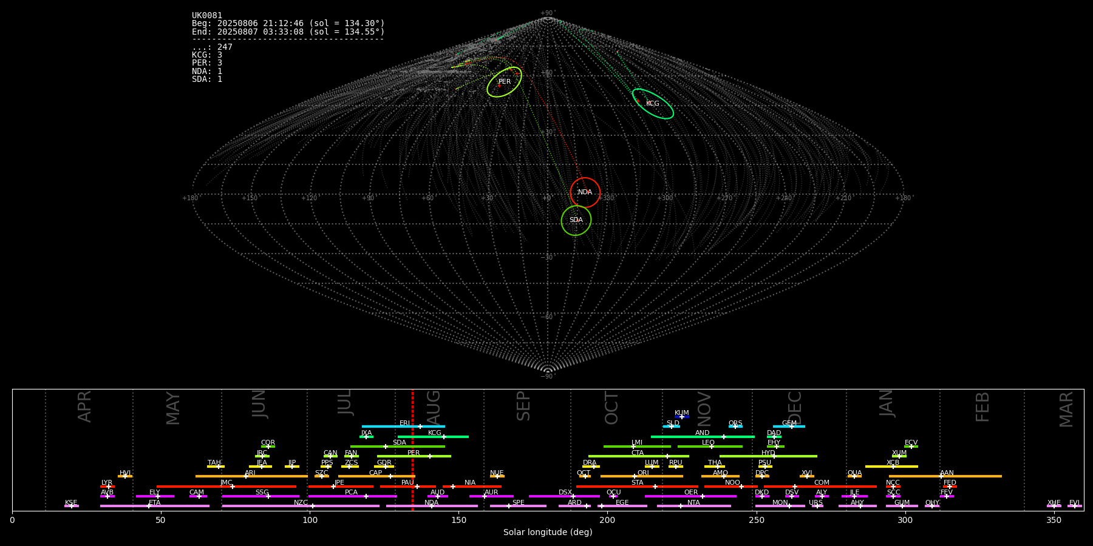
Task: Click the green AND shower bar
Action: (703, 436)
